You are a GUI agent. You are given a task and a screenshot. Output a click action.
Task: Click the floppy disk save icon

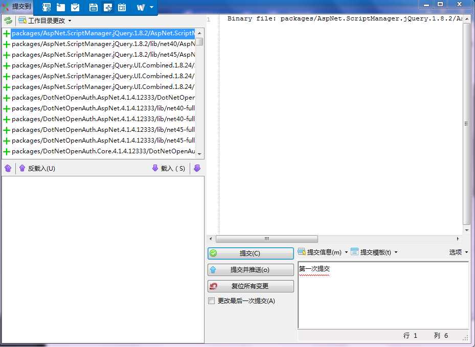point(93,7)
